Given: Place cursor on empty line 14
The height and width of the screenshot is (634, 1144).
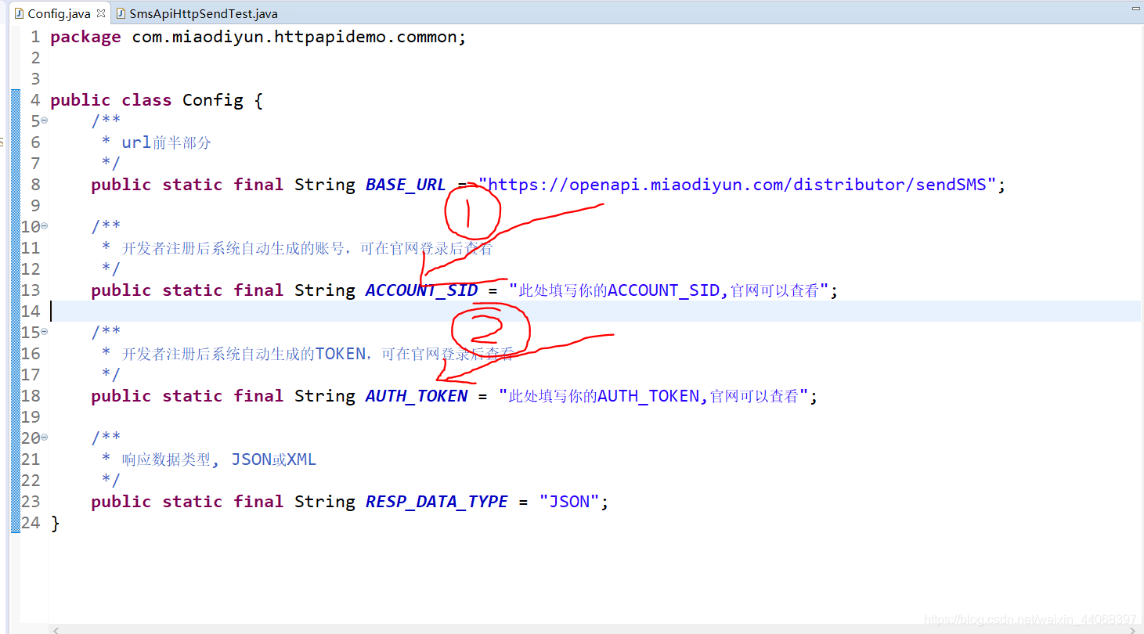Looking at the screenshot, I should click(594, 312).
